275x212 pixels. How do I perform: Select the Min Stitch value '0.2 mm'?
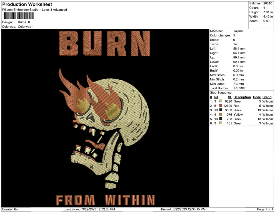pos(239,79)
